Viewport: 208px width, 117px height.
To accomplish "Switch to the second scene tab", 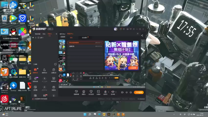I will (44, 34).
